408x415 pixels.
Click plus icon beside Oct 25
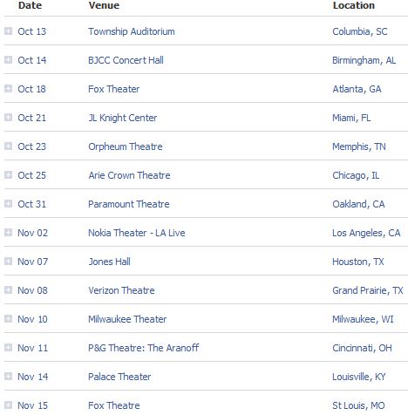(x=8, y=174)
